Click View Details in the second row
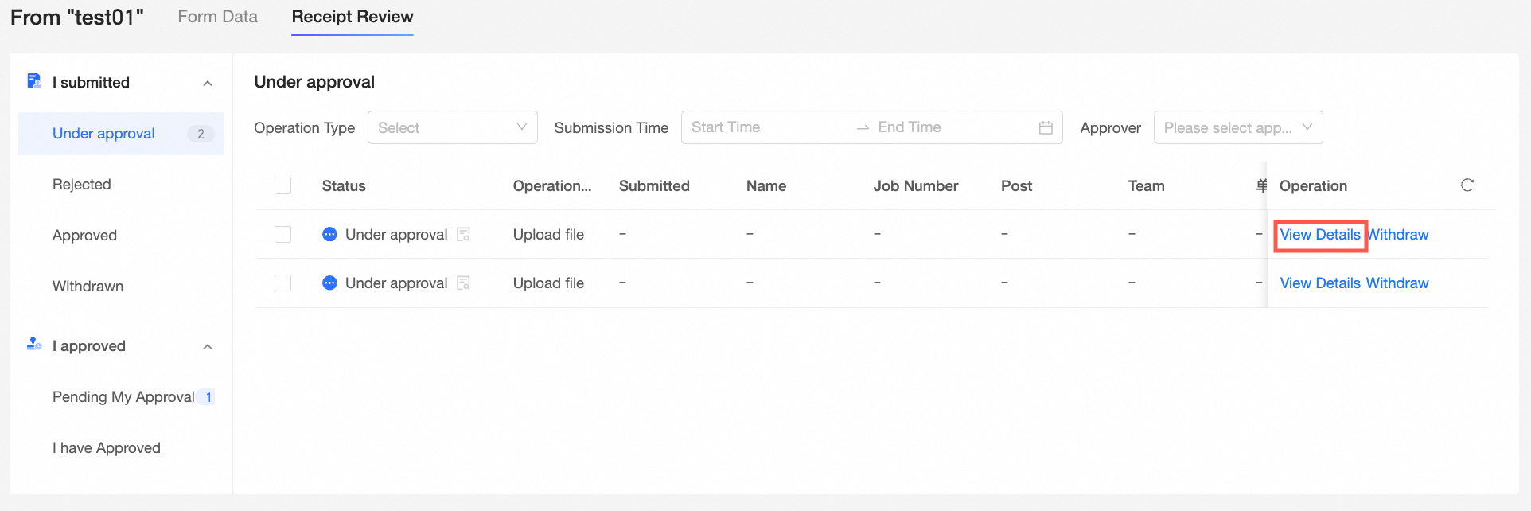 (1320, 283)
